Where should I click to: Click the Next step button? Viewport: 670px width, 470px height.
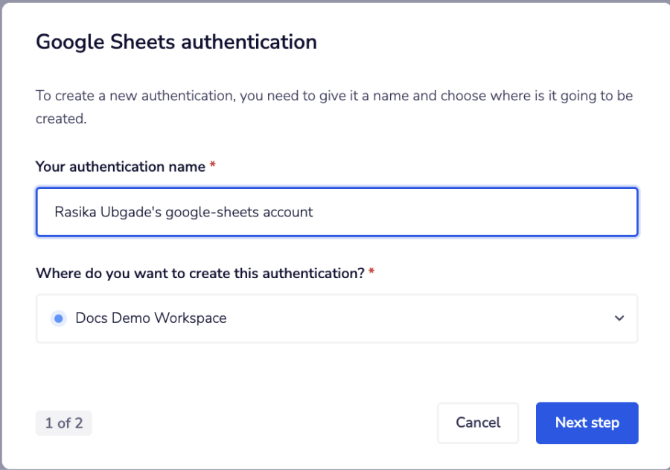point(587,422)
